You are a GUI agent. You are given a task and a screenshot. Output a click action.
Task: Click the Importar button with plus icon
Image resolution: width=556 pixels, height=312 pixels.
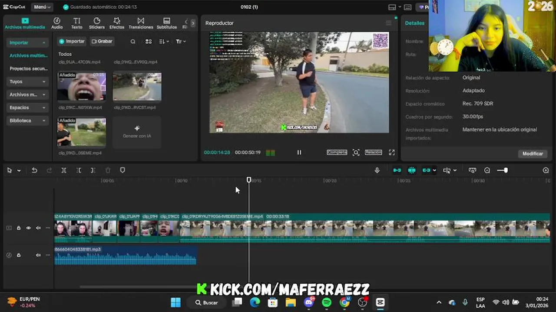[x=72, y=41]
